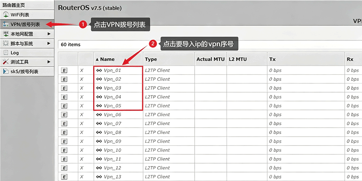This screenshot has width=362, height=181.
Task: Click the E button for Vpn_01
Action: click(x=64, y=70)
